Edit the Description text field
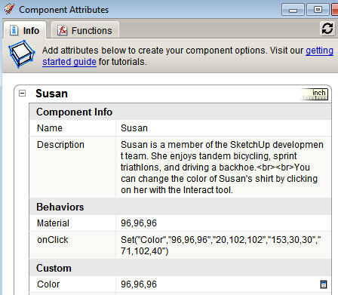 tap(223, 167)
